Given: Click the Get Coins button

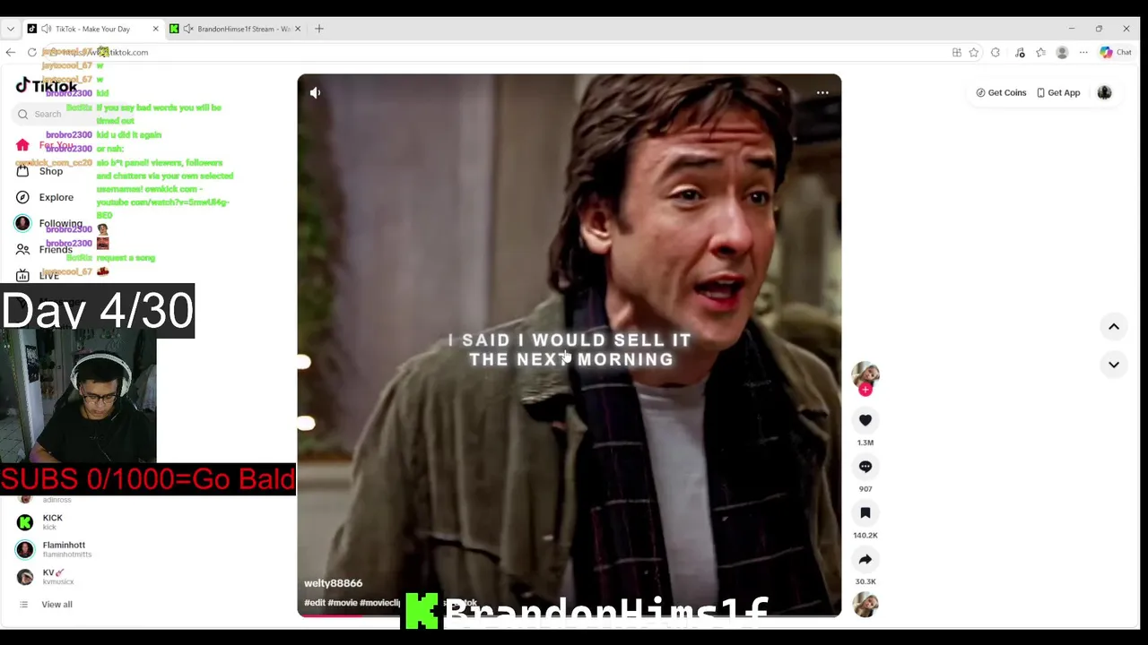Looking at the screenshot, I should [1001, 92].
